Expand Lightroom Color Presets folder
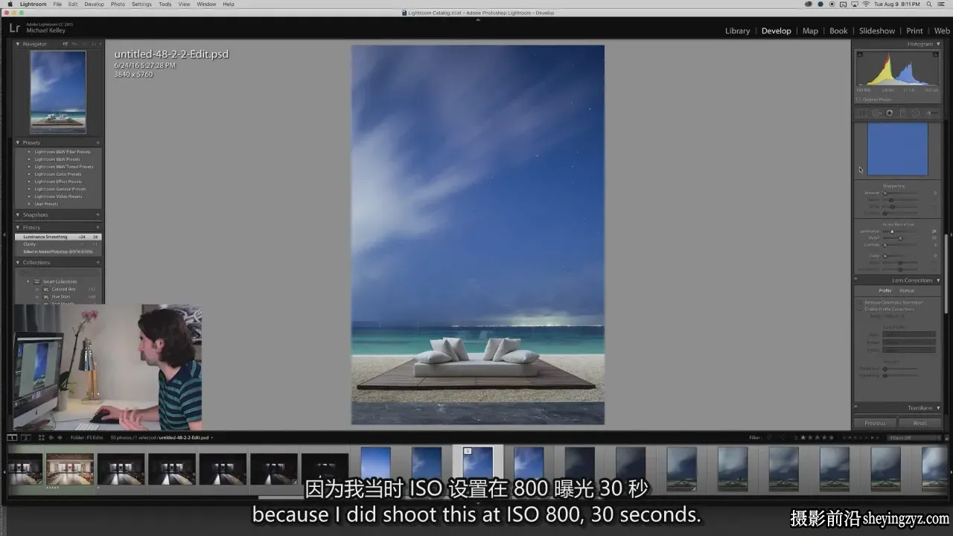The width and height of the screenshot is (953, 536). tap(29, 174)
